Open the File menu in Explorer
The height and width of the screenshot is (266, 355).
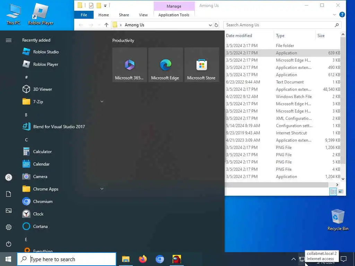click(84, 15)
